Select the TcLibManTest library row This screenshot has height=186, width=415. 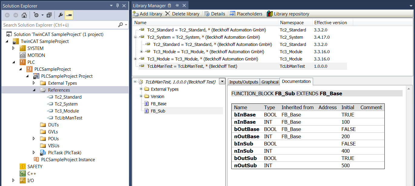point(243,66)
